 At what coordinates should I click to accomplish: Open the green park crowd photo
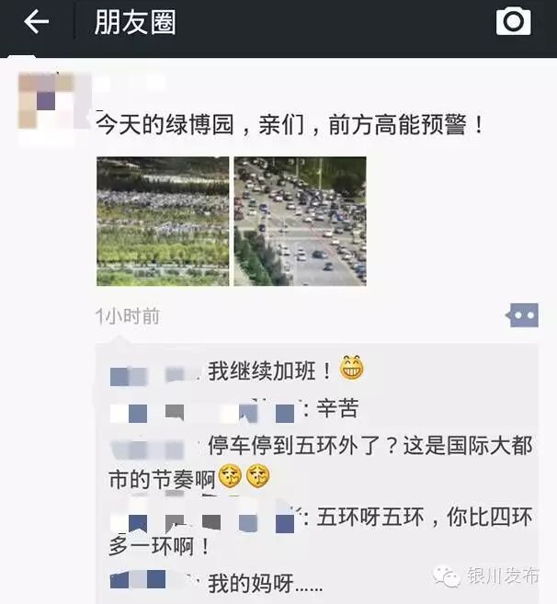163,222
